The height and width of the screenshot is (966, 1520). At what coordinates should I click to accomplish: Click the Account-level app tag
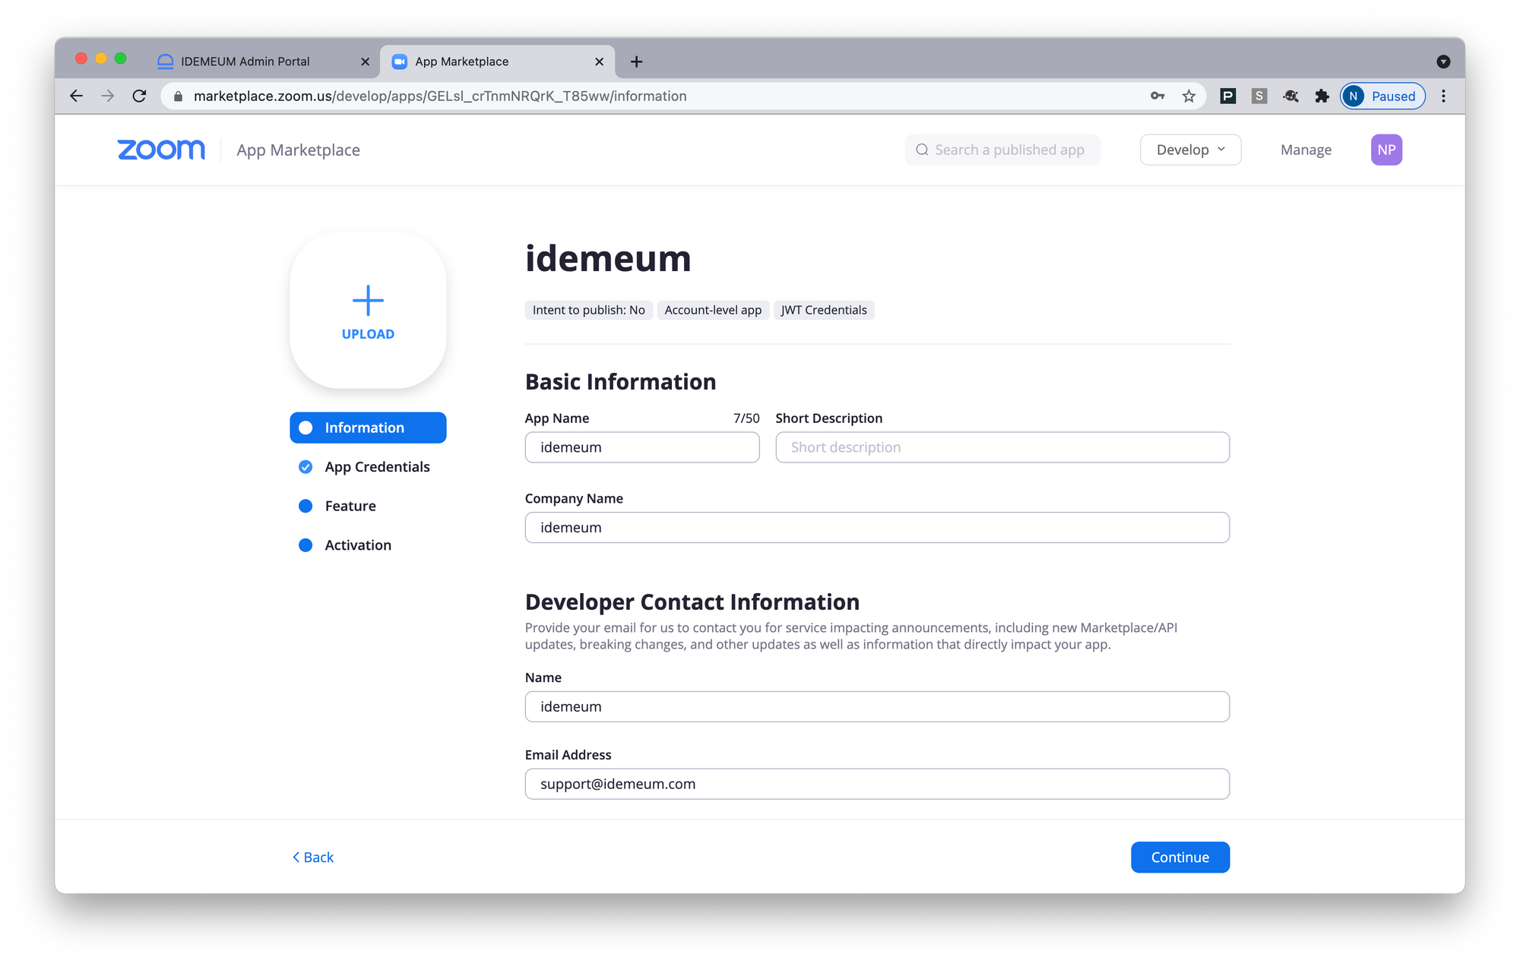(713, 310)
